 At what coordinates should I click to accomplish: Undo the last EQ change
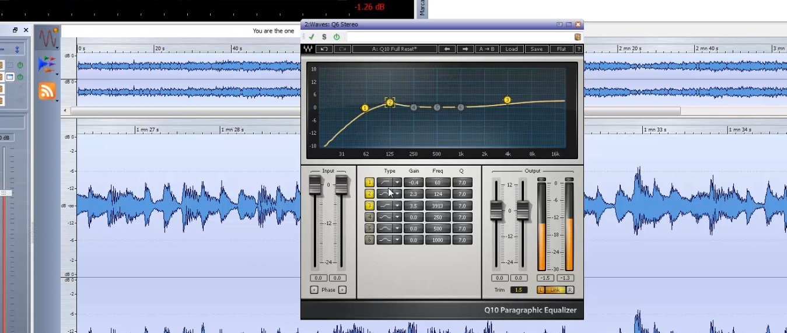pyautogui.click(x=324, y=49)
